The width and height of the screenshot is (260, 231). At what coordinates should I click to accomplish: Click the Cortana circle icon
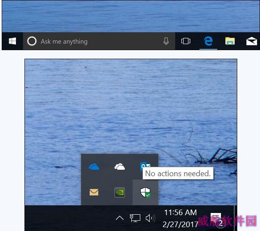(x=32, y=41)
